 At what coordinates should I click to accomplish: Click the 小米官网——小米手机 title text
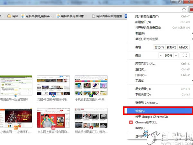[x=16, y=132]
